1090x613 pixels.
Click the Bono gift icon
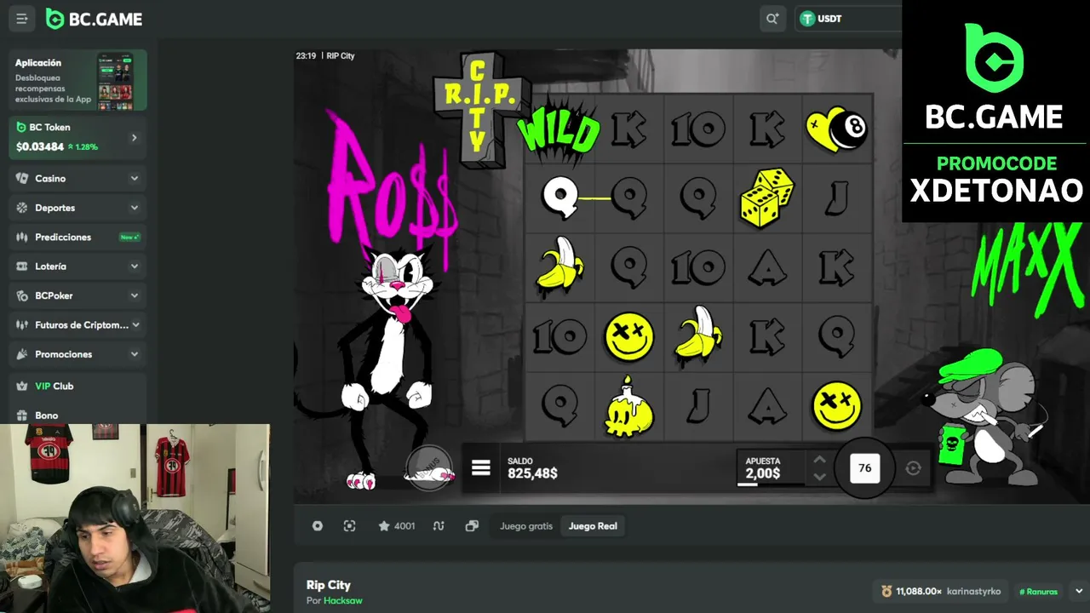tap(21, 415)
